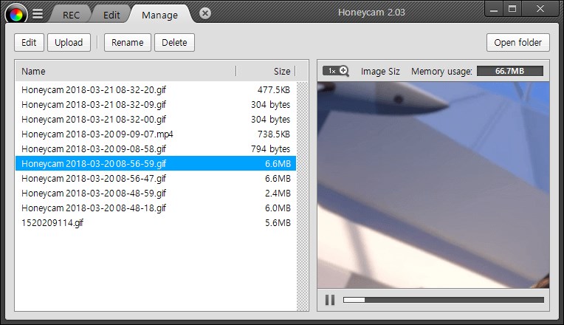564x325 pixels.
Task: Click the Honeycam color wheel logo
Action: pyautogui.click(x=16, y=14)
